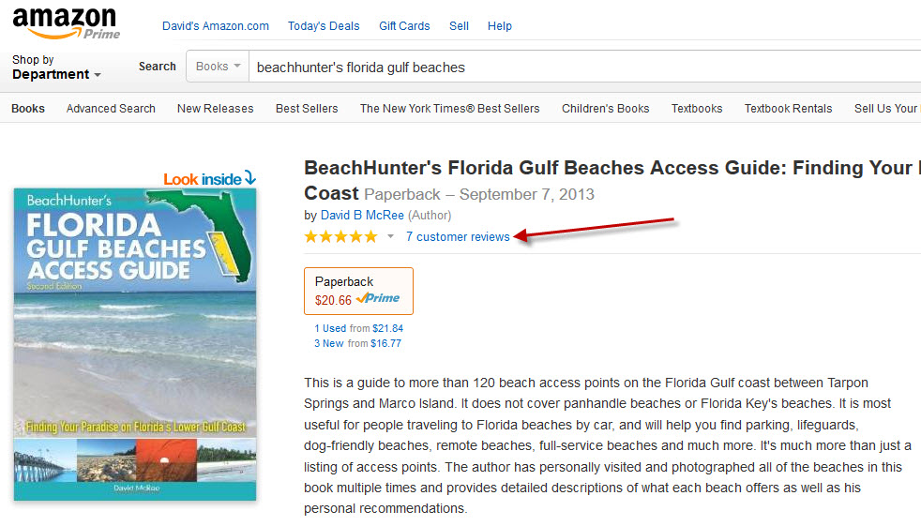Click the Prime badge in Paperback box
The width and height of the screenshot is (921, 526).
tap(378, 299)
